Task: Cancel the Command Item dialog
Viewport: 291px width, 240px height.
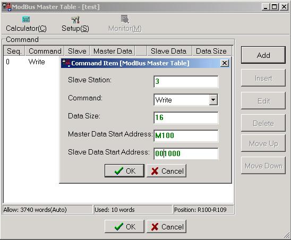Action: (x=166, y=171)
